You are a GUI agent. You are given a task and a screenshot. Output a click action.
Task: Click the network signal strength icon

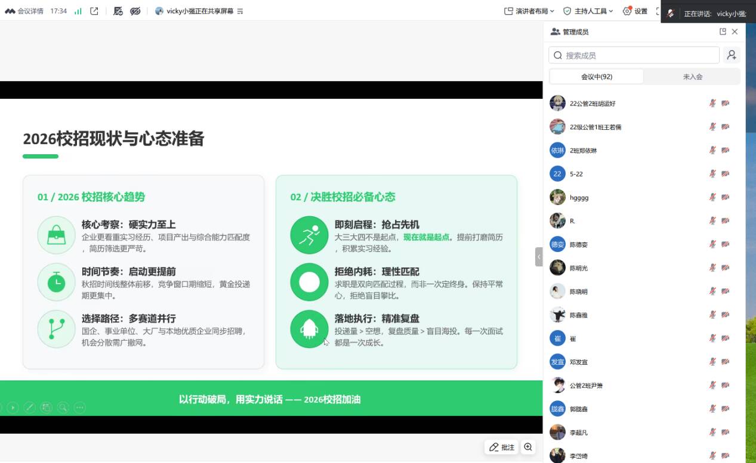point(78,11)
